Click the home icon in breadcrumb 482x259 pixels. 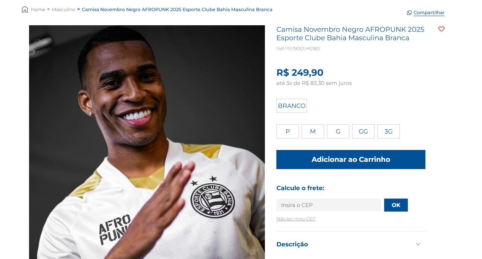tap(25, 10)
